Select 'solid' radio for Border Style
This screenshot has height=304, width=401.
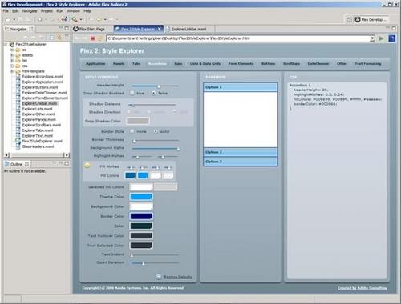tap(156, 131)
